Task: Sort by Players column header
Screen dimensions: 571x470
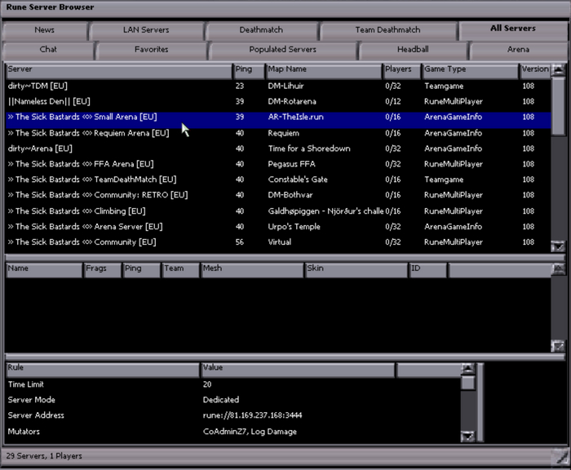Action: pyautogui.click(x=402, y=71)
